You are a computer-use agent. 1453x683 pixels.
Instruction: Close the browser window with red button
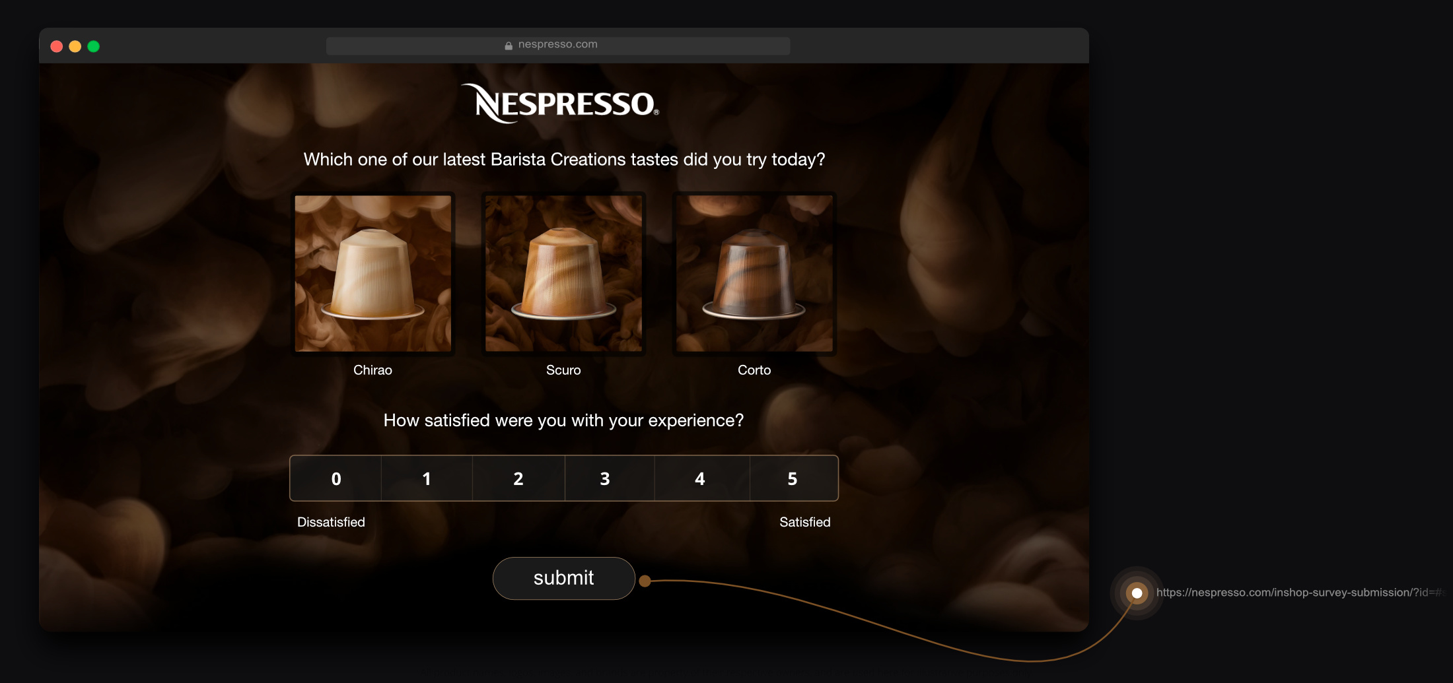pos(57,46)
